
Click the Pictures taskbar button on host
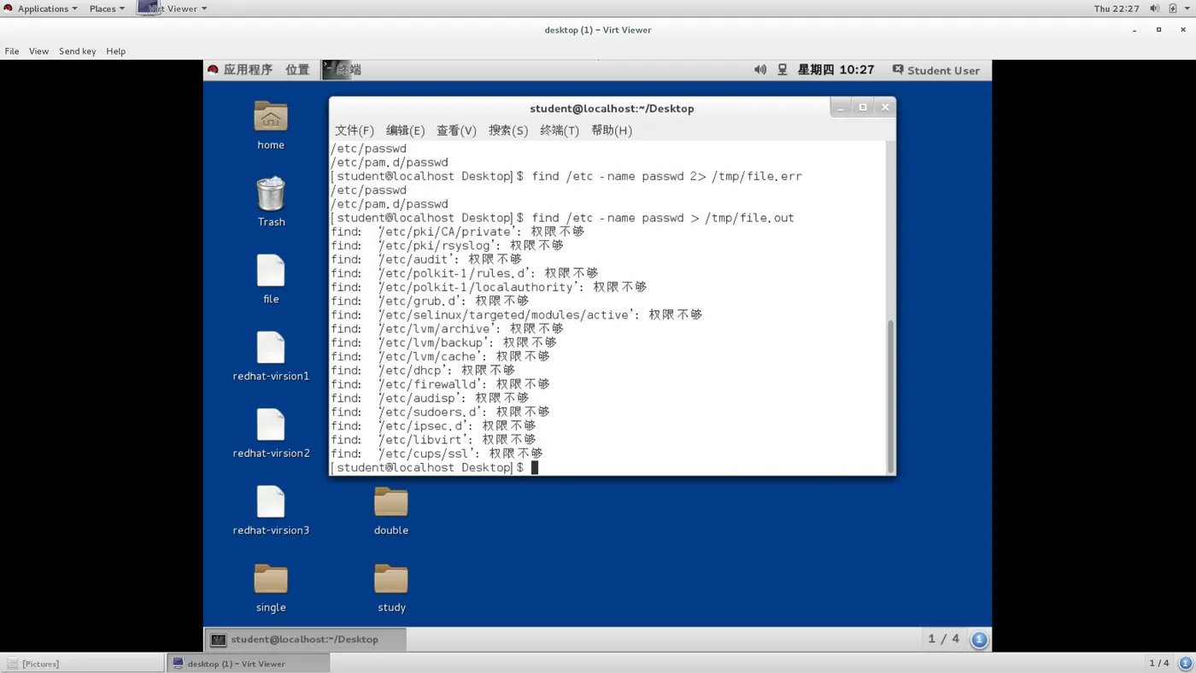(82, 664)
